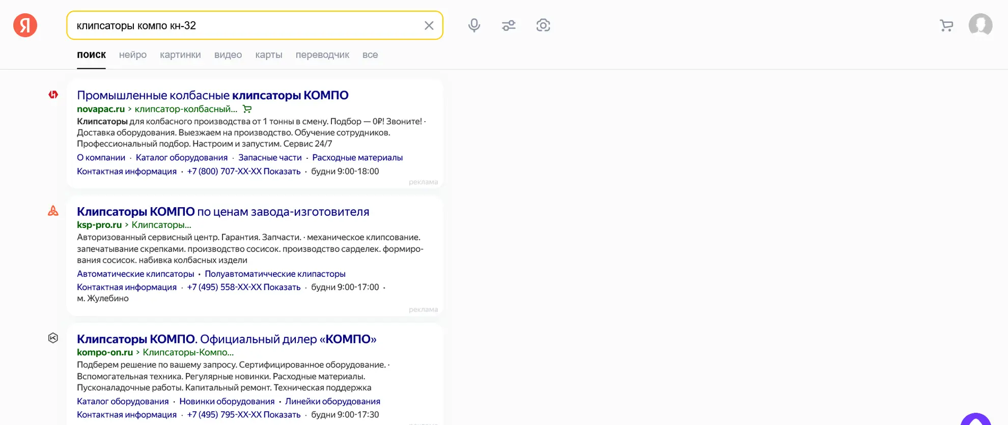
Task: Show phone number +7 (800) 707
Action: [243, 172]
